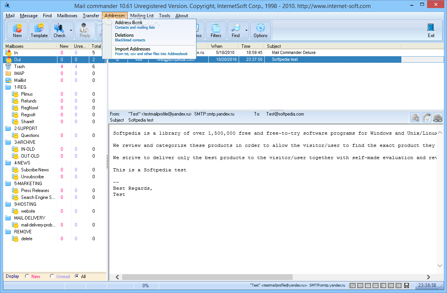This screenshot has height=293, width=447.
Task: Check mail using the Check button
Action: tap(59, 31)
